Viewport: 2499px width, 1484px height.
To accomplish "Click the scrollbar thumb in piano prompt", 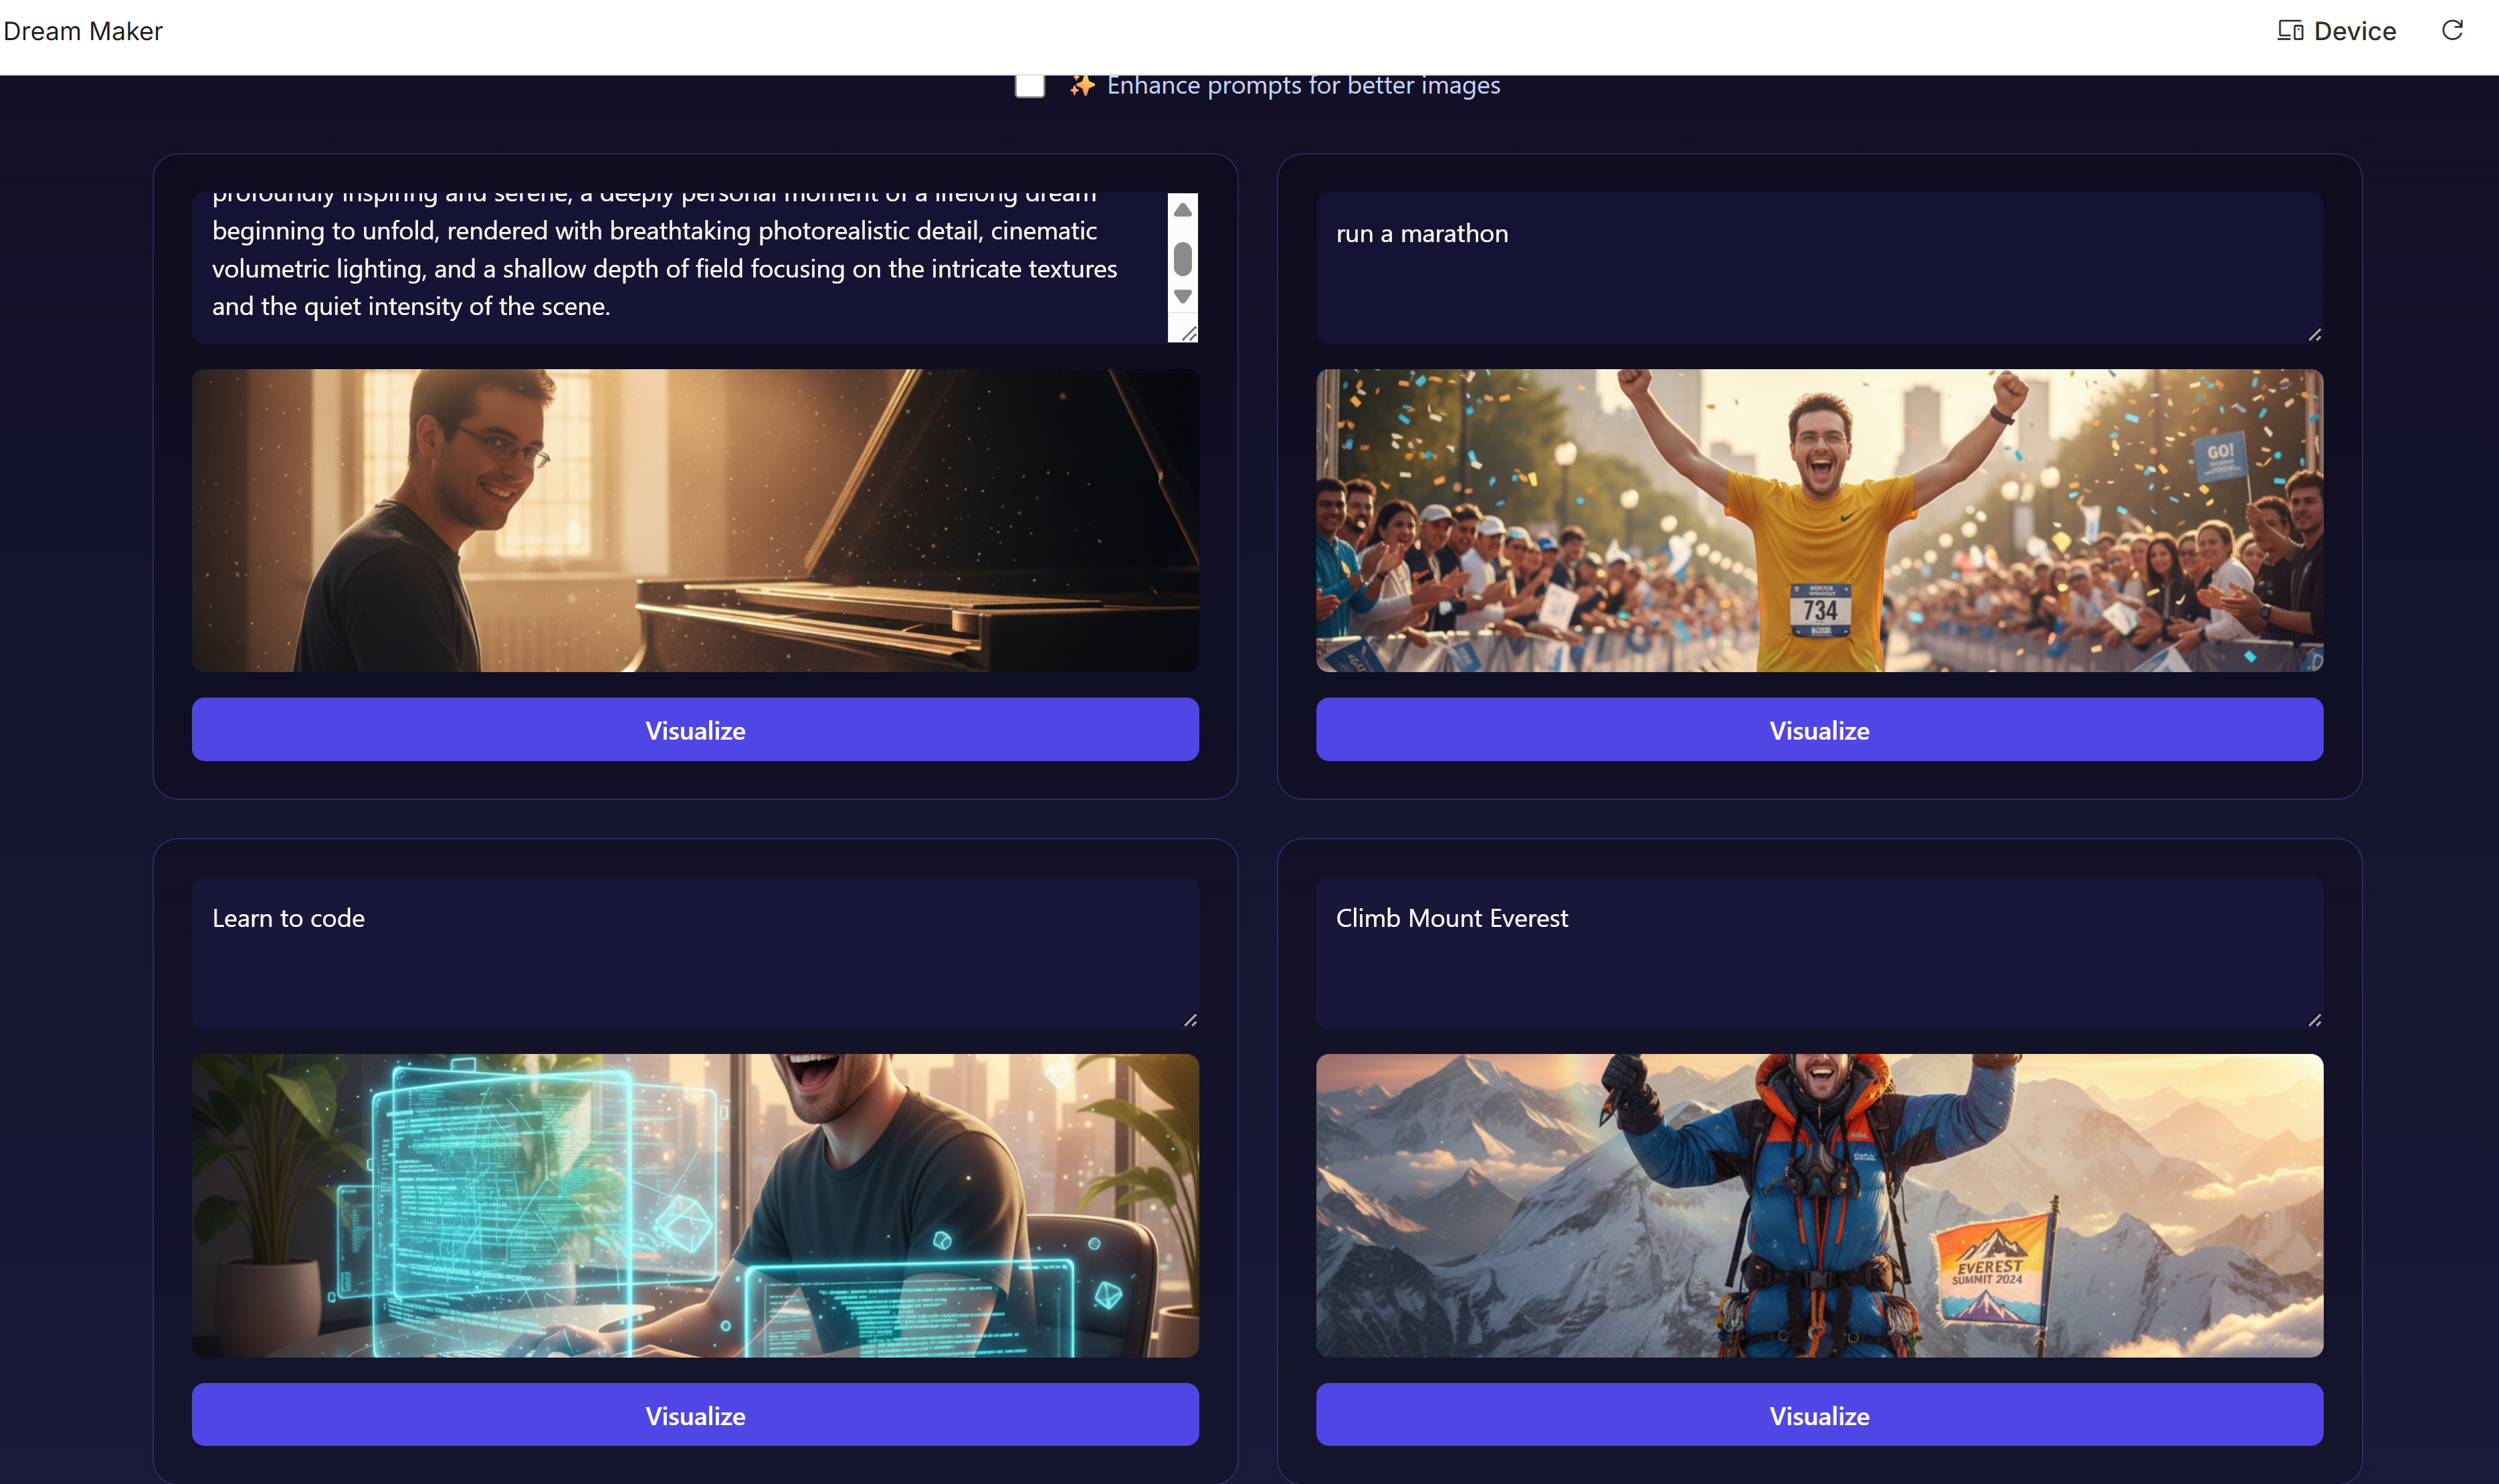I will click(x=1182, y=258).
